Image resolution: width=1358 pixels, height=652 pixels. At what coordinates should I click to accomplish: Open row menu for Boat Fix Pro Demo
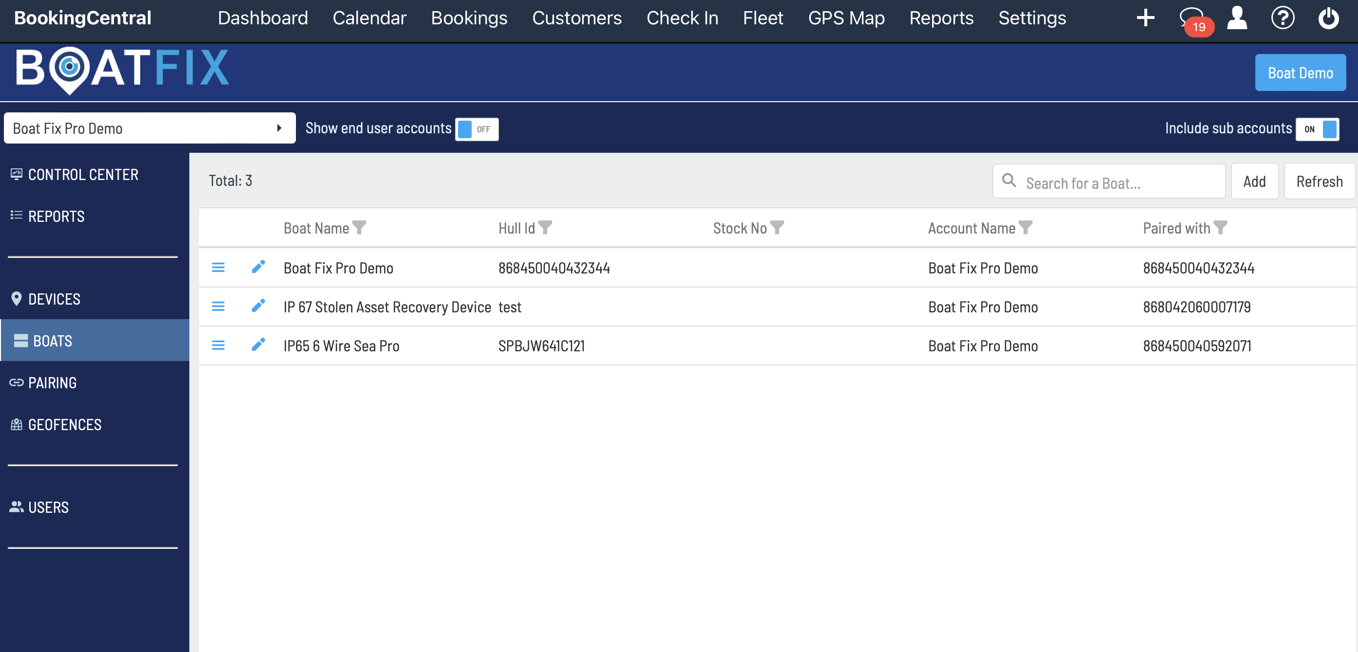(218, 268)
